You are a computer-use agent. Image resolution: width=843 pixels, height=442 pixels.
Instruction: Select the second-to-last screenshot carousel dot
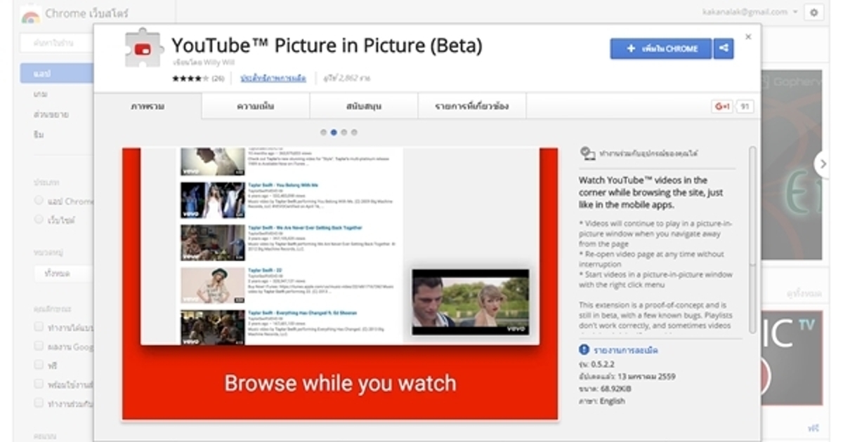click(x=344, y=132)
